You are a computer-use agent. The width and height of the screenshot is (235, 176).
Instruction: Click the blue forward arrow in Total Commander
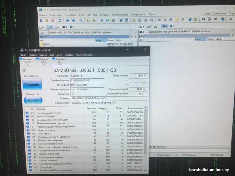click(73, 21)
